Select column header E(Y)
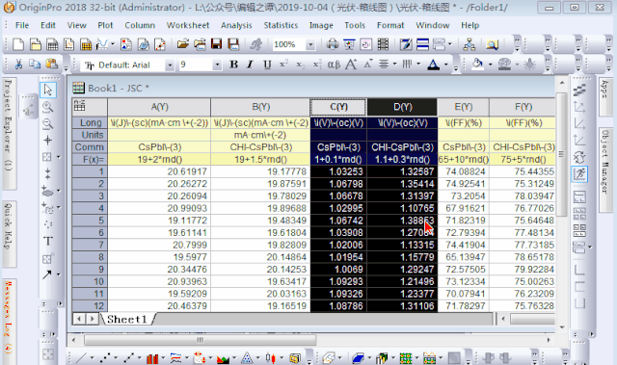The width and height of the screenshot is (617, 365). (463, 107)
